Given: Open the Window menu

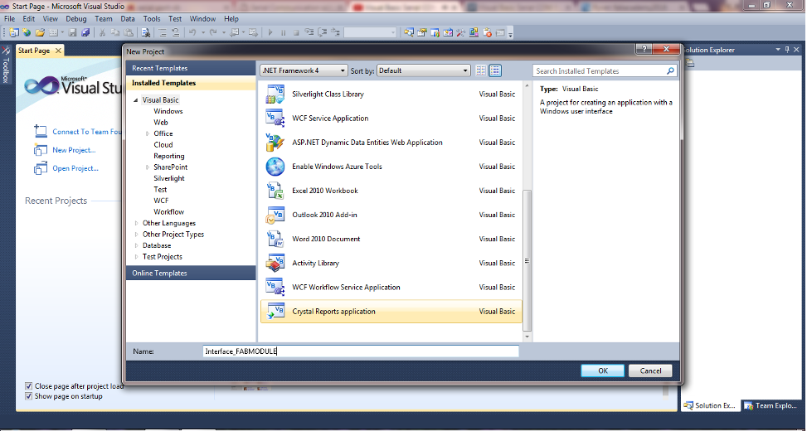Looking at the screenshot, I should click(202, 18).
